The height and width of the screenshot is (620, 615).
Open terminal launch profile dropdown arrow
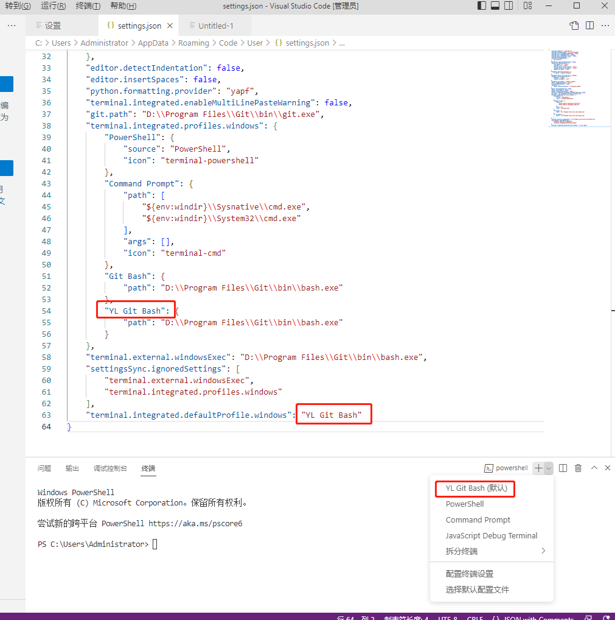coord(549,468)
